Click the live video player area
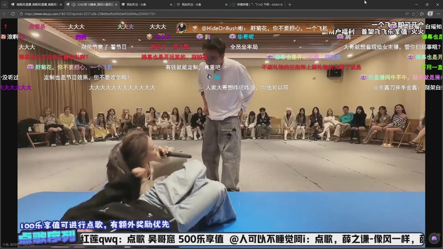Screen dimensions: 443x249 point(221,132)
